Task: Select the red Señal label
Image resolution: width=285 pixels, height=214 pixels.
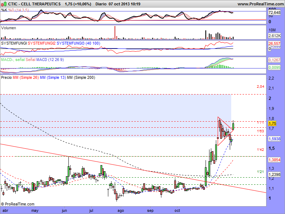Action: point(31,60)
